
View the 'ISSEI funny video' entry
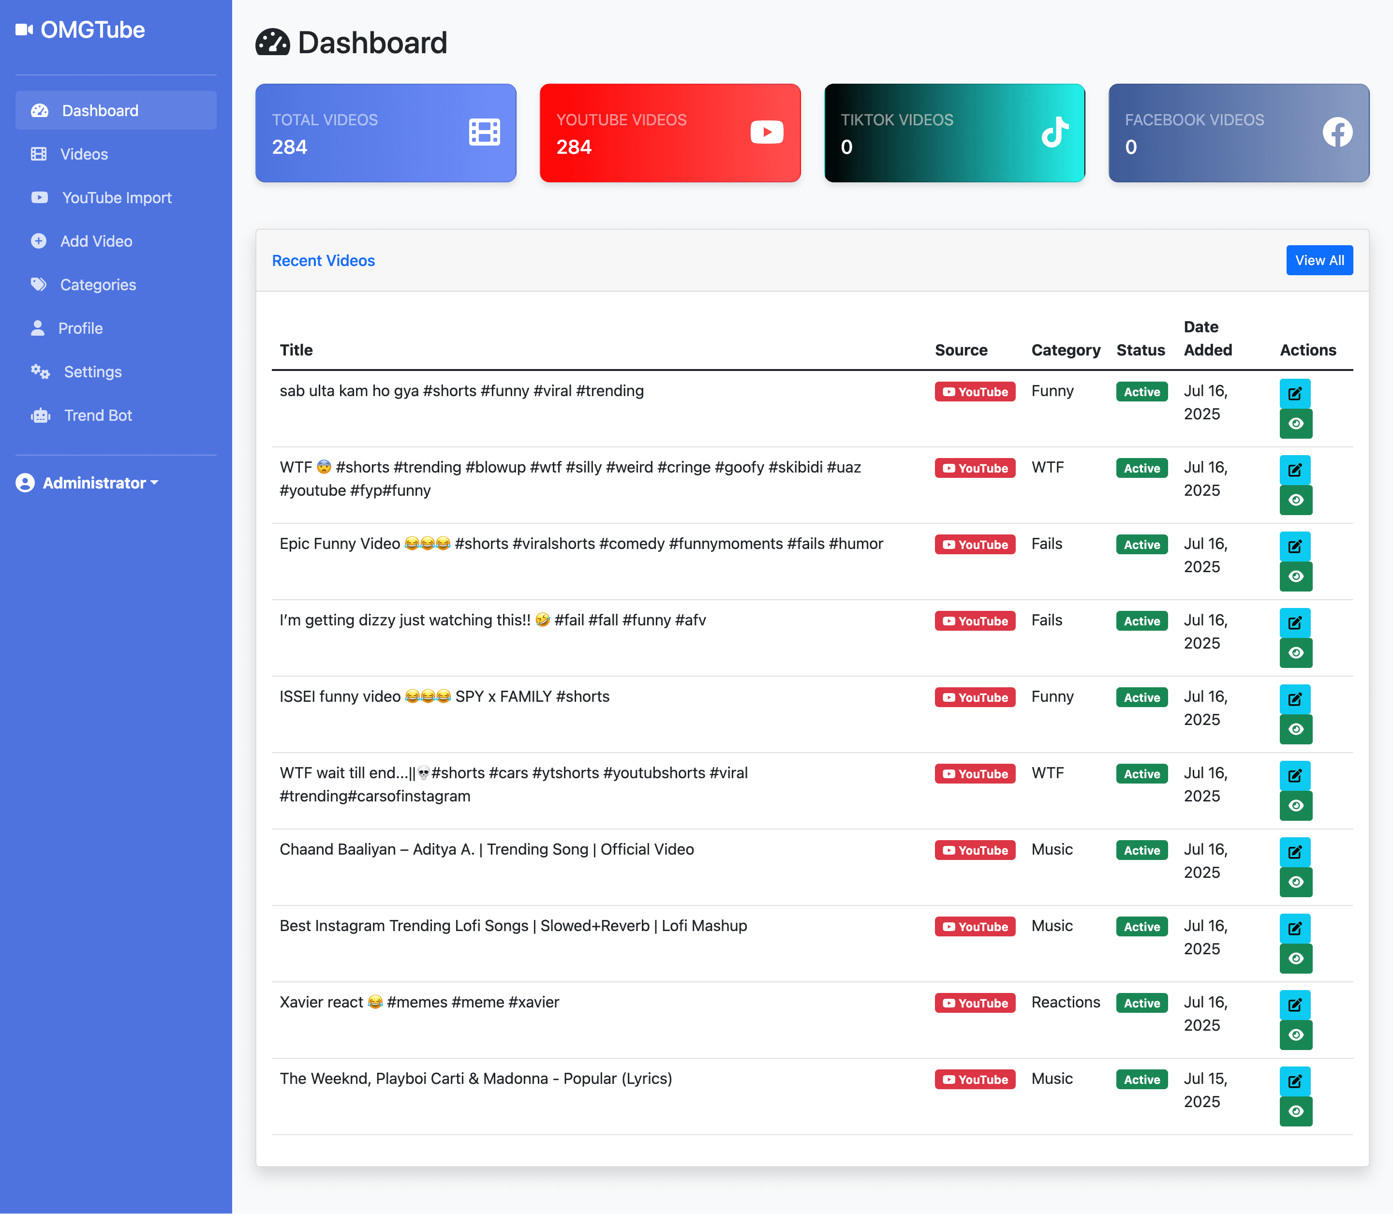pyautogui.click(x=1295, y=730)
